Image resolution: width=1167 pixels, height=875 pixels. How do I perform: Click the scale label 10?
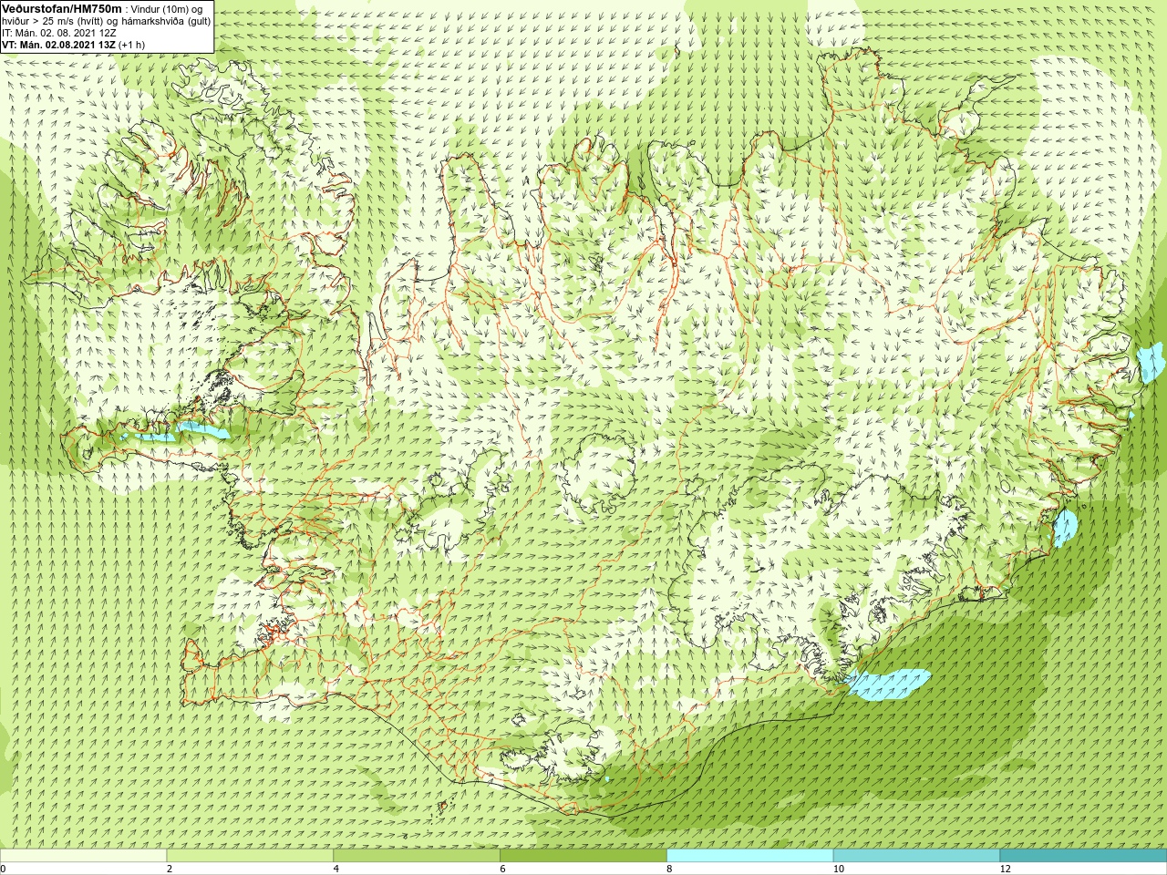pyautogui.click(x=838, y=869)
